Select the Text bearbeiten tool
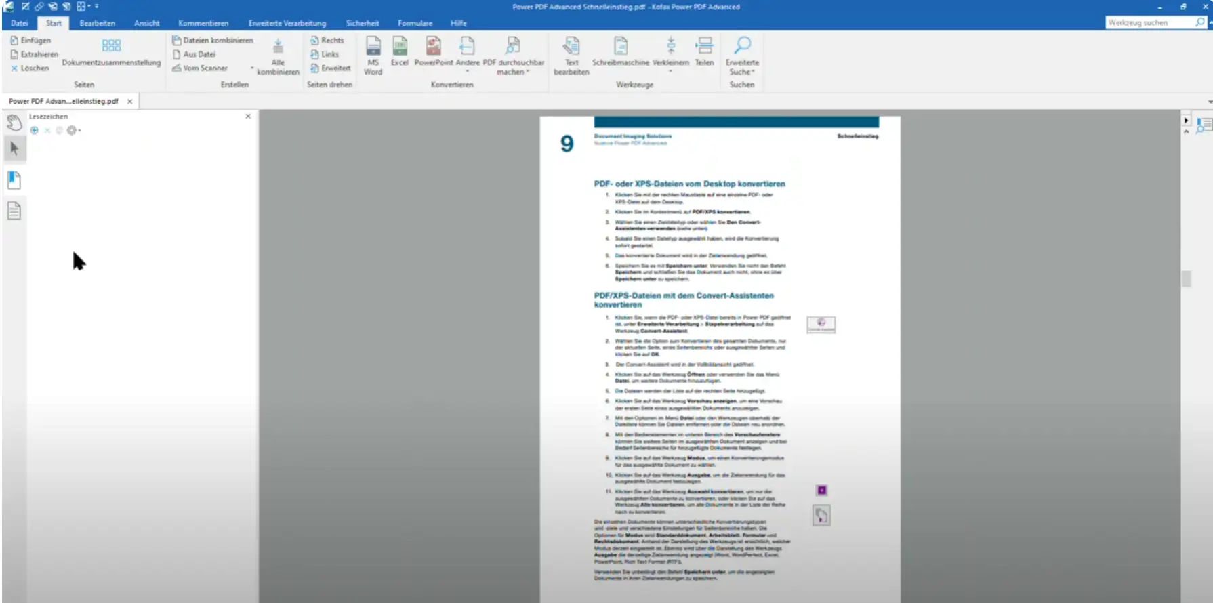The image size is (1213, 603). click(x=571, y=54)
